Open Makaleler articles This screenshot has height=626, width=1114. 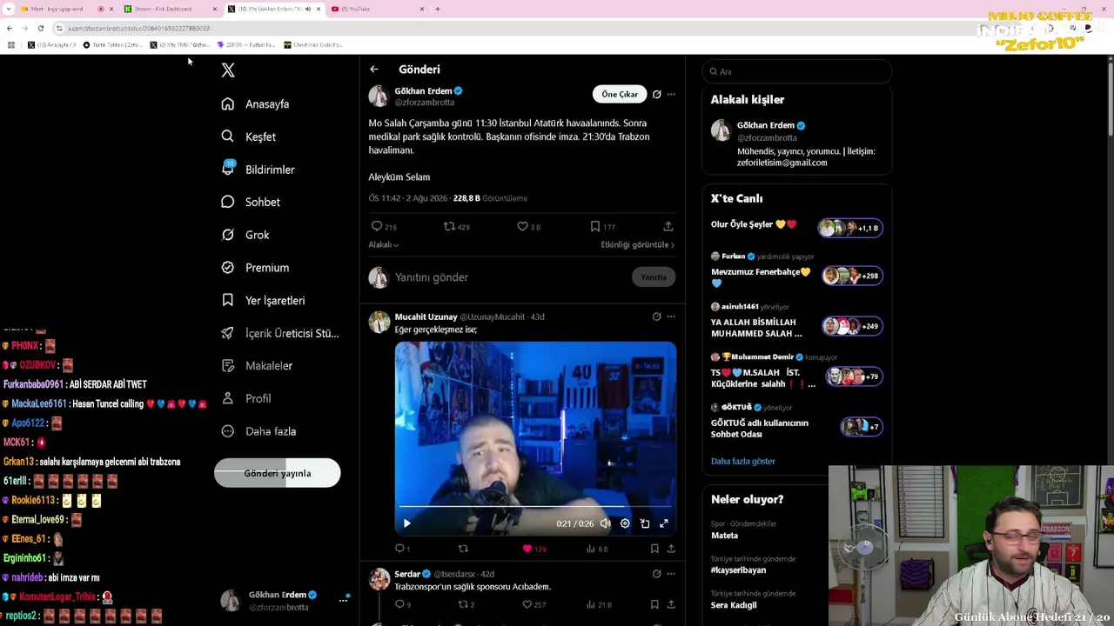[257, 366]
